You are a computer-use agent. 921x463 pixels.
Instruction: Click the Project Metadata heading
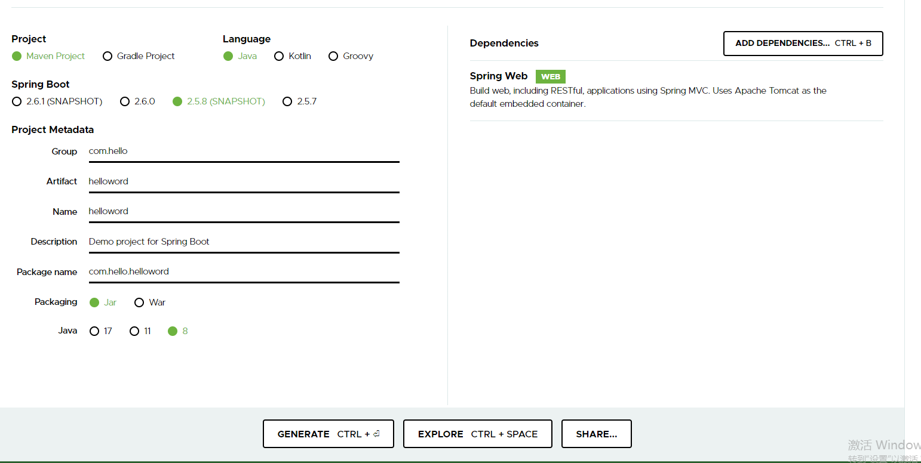53,129
